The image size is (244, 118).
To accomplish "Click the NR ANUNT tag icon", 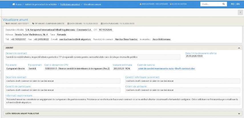I will [x=6, y=24].
